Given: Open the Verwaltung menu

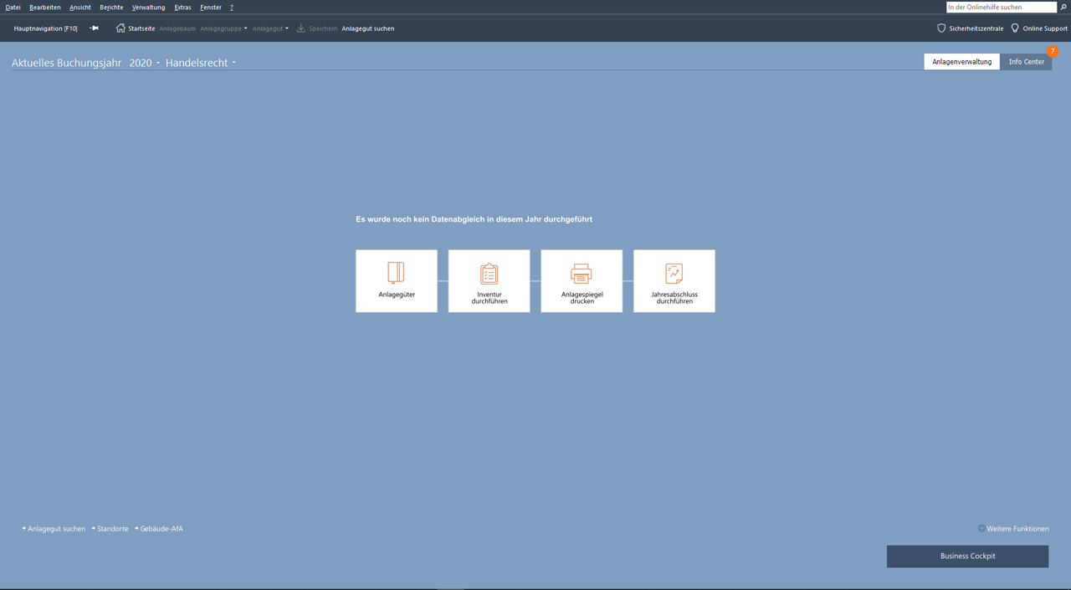Looking at the screenshot, I should click(148, 8).
